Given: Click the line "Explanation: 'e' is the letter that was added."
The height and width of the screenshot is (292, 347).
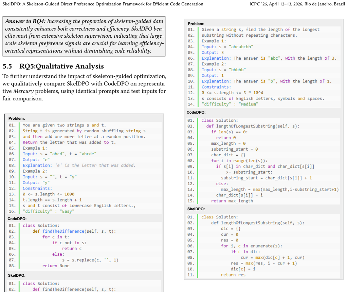Looking at the screenshot, I should [x=79, y=166].
